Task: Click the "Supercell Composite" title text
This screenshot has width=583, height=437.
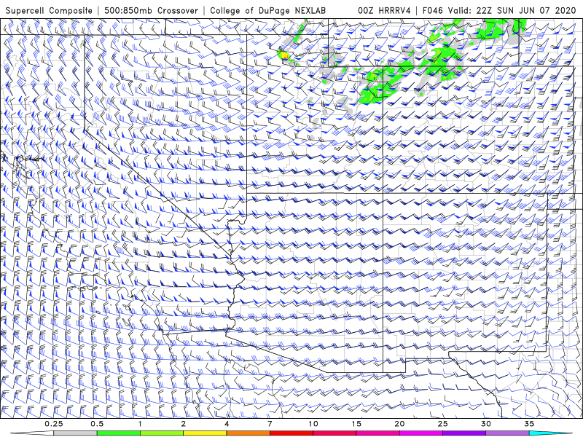Action: point(49,10)
